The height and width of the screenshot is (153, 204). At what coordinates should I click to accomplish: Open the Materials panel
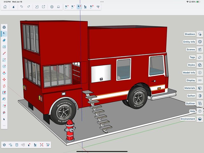coord(190,88)
